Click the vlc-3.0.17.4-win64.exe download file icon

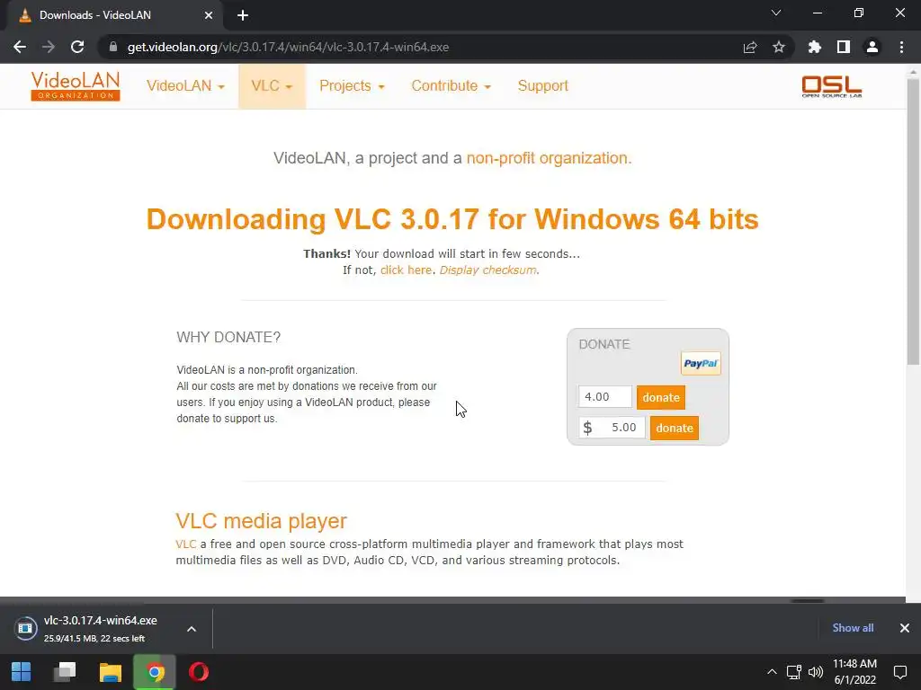pos(25,628)
